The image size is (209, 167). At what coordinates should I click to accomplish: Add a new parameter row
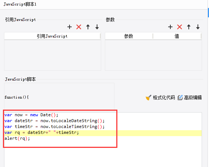(x=170, y=27)
